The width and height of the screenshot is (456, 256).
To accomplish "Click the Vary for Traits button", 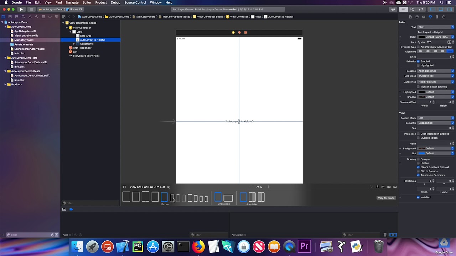I will (386, 198).
